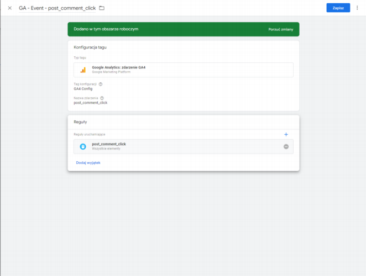Select the Google Analytics: zdarzenie GA4 tag type text

pyautogui.click(x=118, y=67)
